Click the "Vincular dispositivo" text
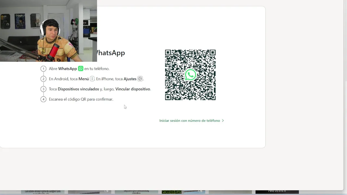 pyautogui.click(x=133, y=89)
